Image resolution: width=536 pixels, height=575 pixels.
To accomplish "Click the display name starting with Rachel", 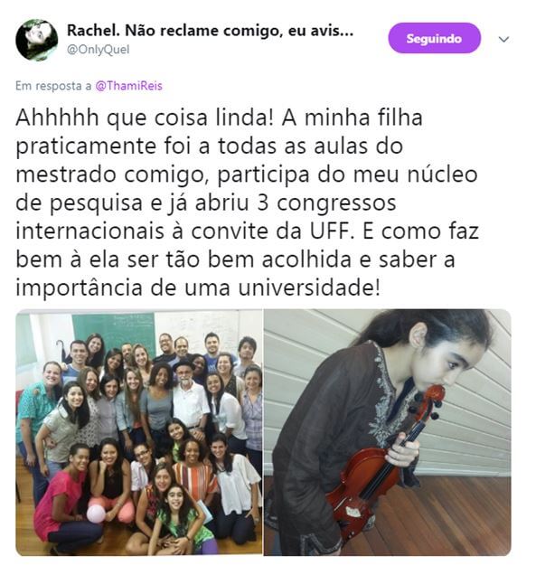I will [210, 31].
